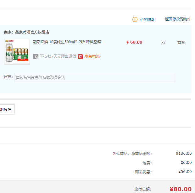Go back via 返回修改购物车 link
195x193 pixels.
(x=178, y=19)
